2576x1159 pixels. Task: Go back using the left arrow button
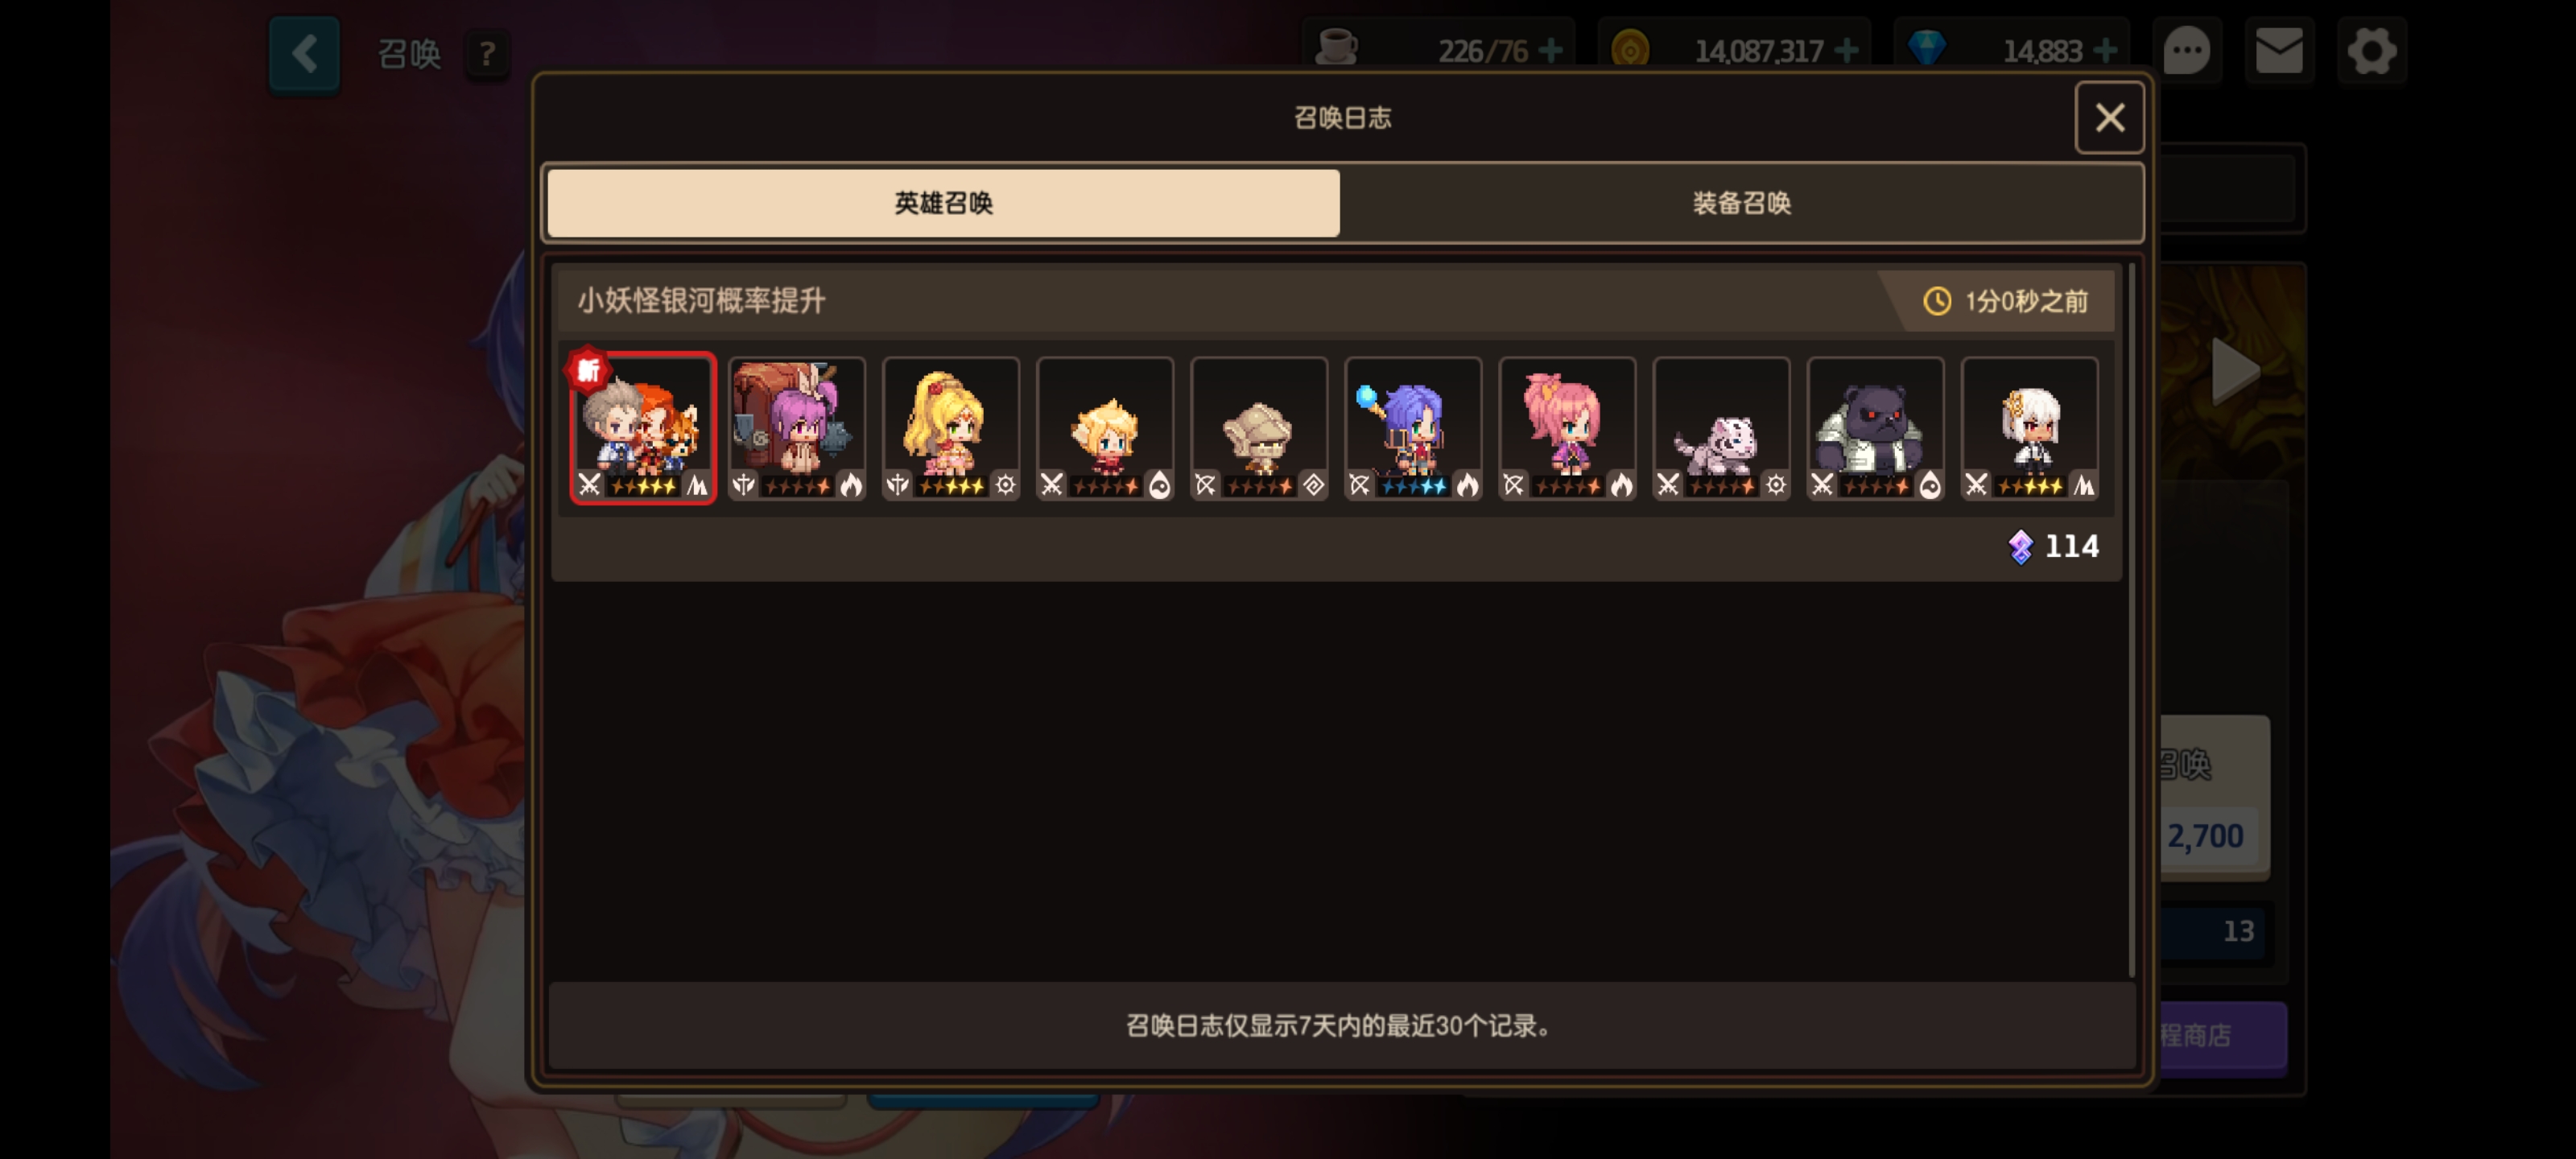(x=304, y=54)
